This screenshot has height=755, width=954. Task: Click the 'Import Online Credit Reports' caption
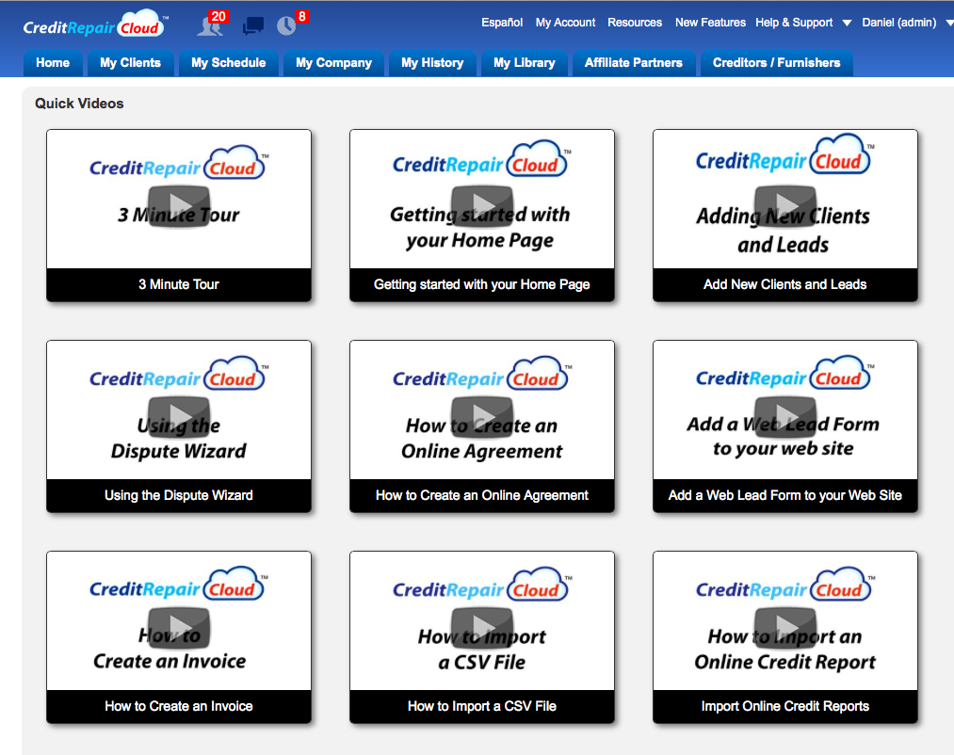pos(784,706)
